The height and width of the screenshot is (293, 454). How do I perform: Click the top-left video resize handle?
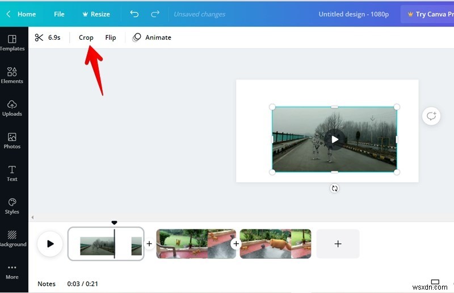[x=272, y=107]
